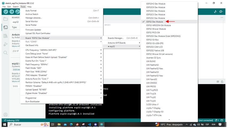
Task: Open the Serial Plotter toolbar icon
Action: click(215, 12)
